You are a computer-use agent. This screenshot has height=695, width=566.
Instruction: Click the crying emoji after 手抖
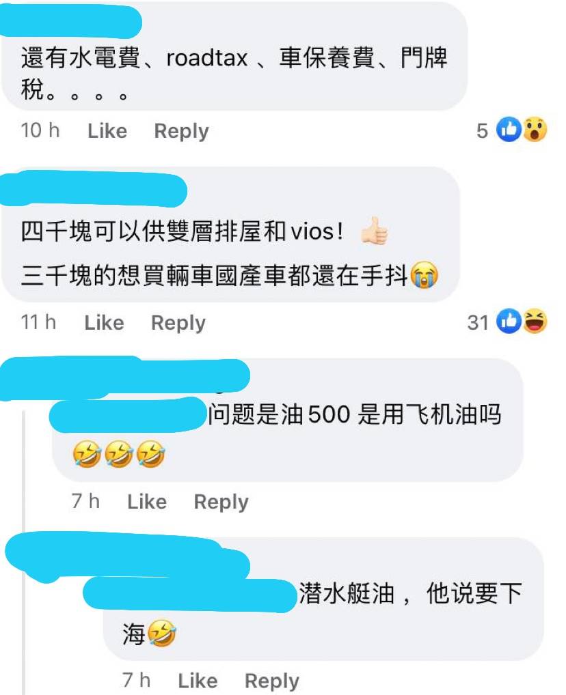(424, 275)
